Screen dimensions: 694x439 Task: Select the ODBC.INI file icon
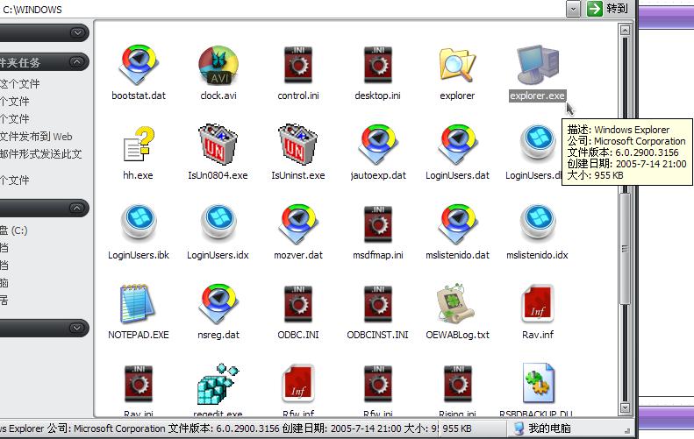[298, 303]
